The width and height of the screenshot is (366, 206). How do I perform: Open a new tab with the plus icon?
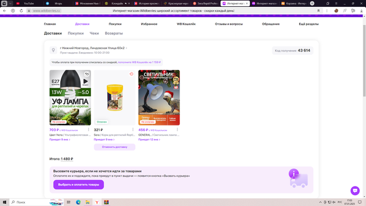point(312,3)
